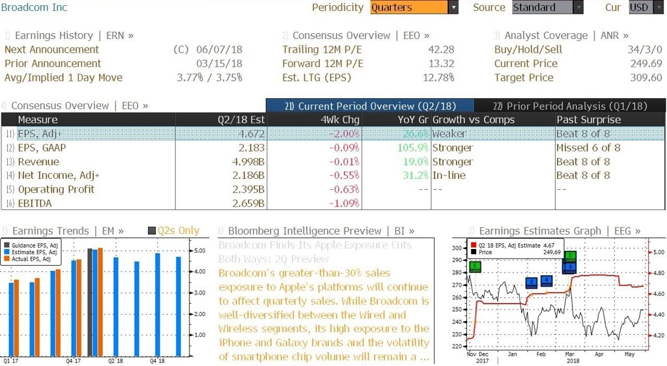The width and height of the screenshot is (667, 366).
Task: Open the Broadcom Apple Exposure preview headline
Action: point(315,252)
